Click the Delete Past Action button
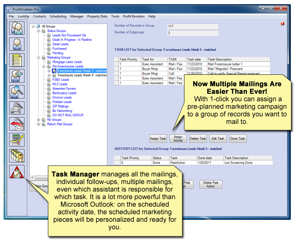Image resolution: width=295 pixels, height=241 pixels. (211, 184)
